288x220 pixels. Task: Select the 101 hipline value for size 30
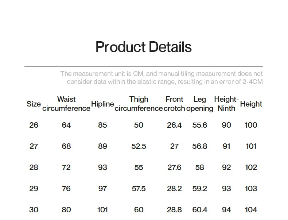pos(102,210)
